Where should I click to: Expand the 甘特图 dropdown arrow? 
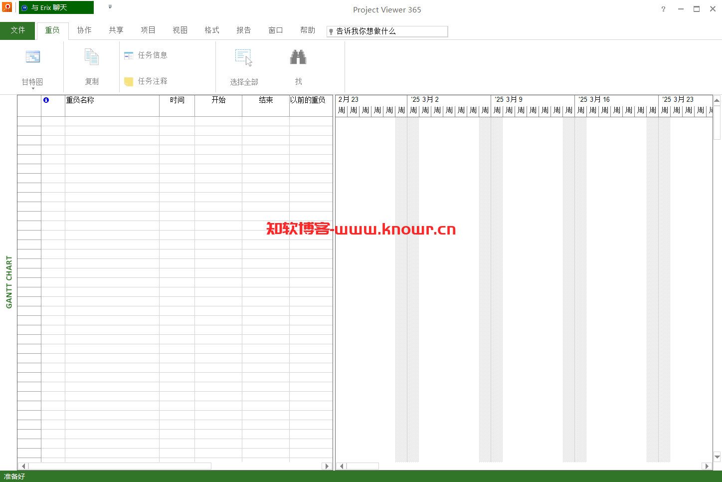click(x=33, y=88)
